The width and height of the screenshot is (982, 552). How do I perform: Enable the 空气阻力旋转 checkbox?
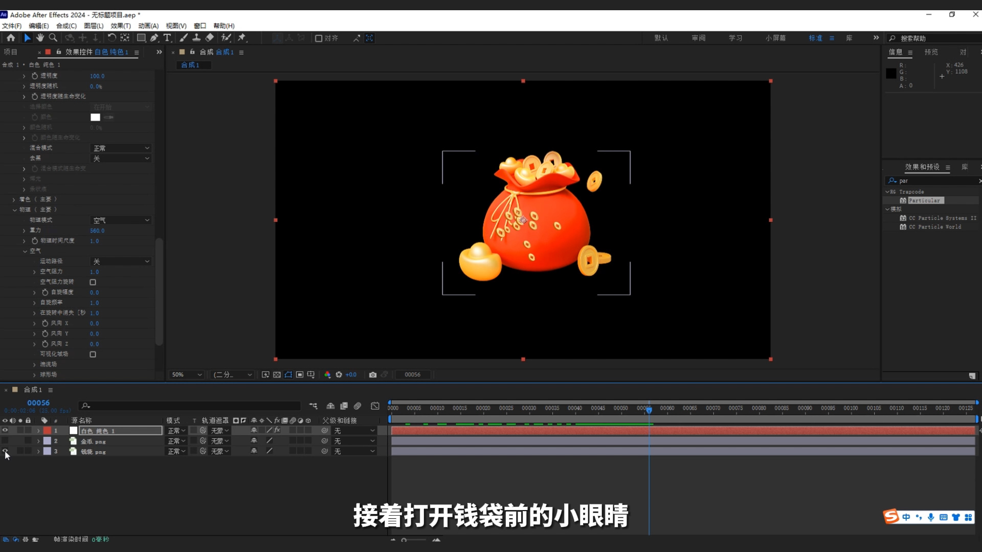click(93, 282)
